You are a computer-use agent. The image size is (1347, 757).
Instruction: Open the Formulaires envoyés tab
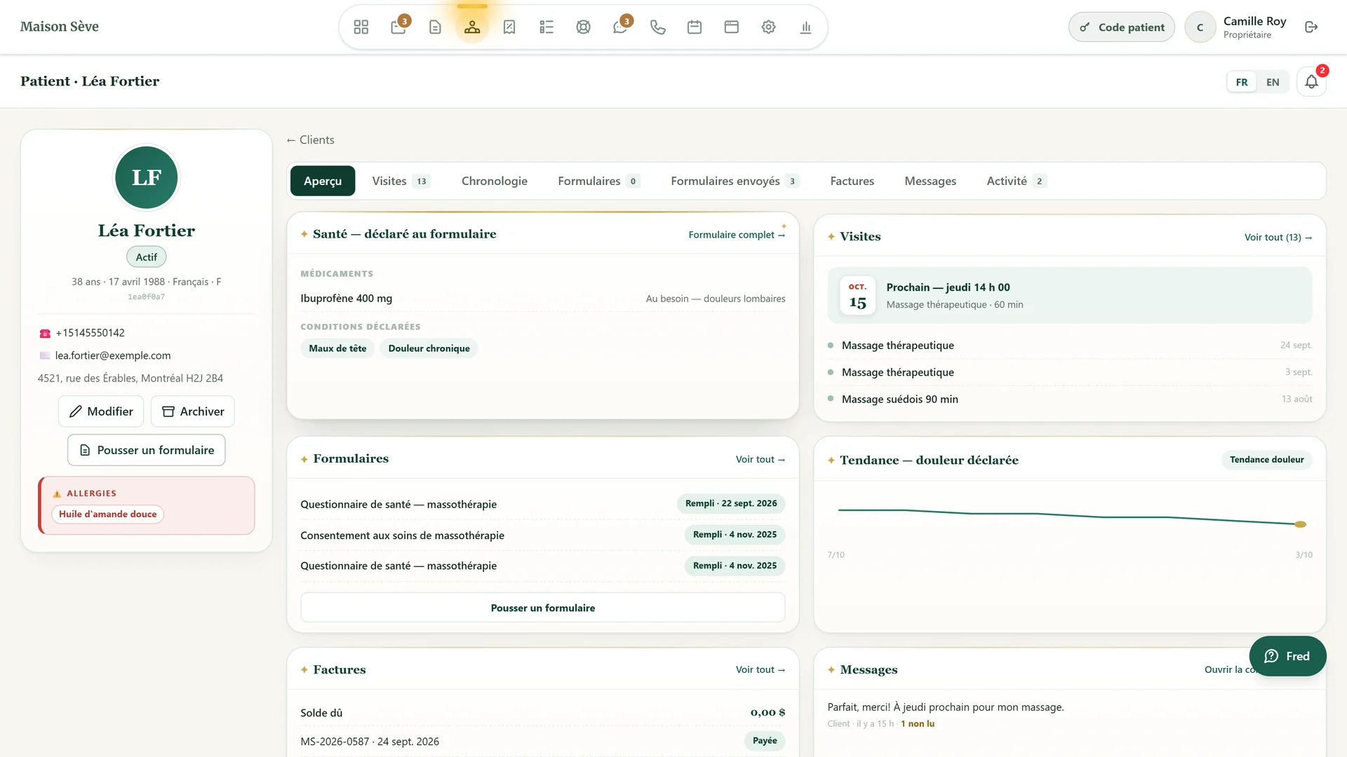(735, 181)
